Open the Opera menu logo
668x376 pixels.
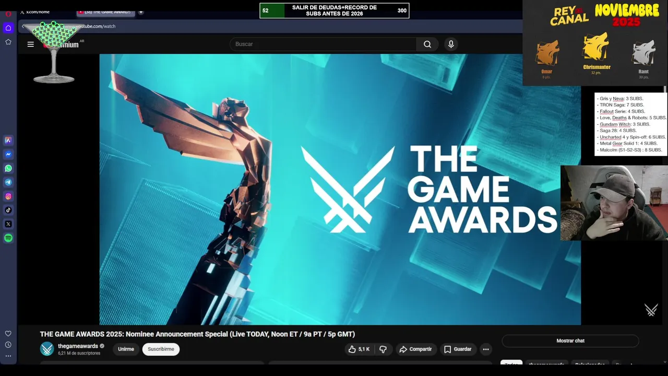point(8,14)
